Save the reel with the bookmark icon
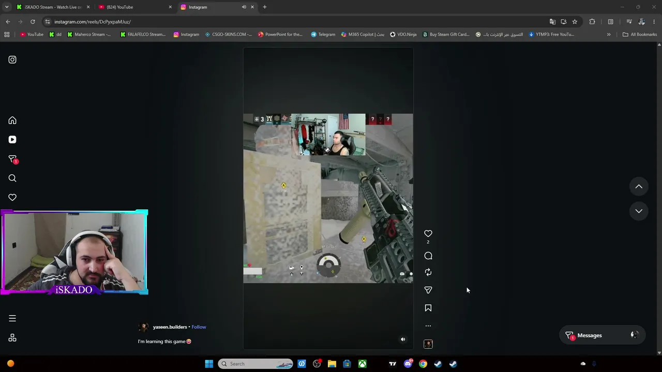 pos(428,308)
